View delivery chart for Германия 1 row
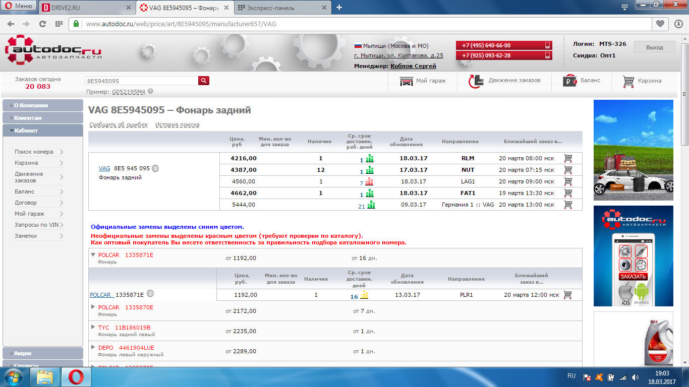The width and height of the screenshot is (689, 387). (x=371, y=205)
